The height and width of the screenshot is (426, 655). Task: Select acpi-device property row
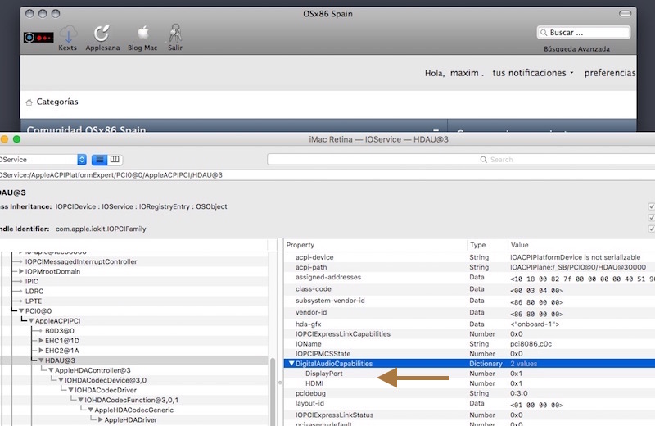[x=469, y=257]
